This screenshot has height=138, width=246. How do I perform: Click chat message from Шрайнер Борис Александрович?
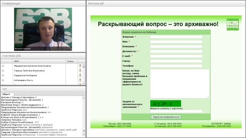click(22, 105)
